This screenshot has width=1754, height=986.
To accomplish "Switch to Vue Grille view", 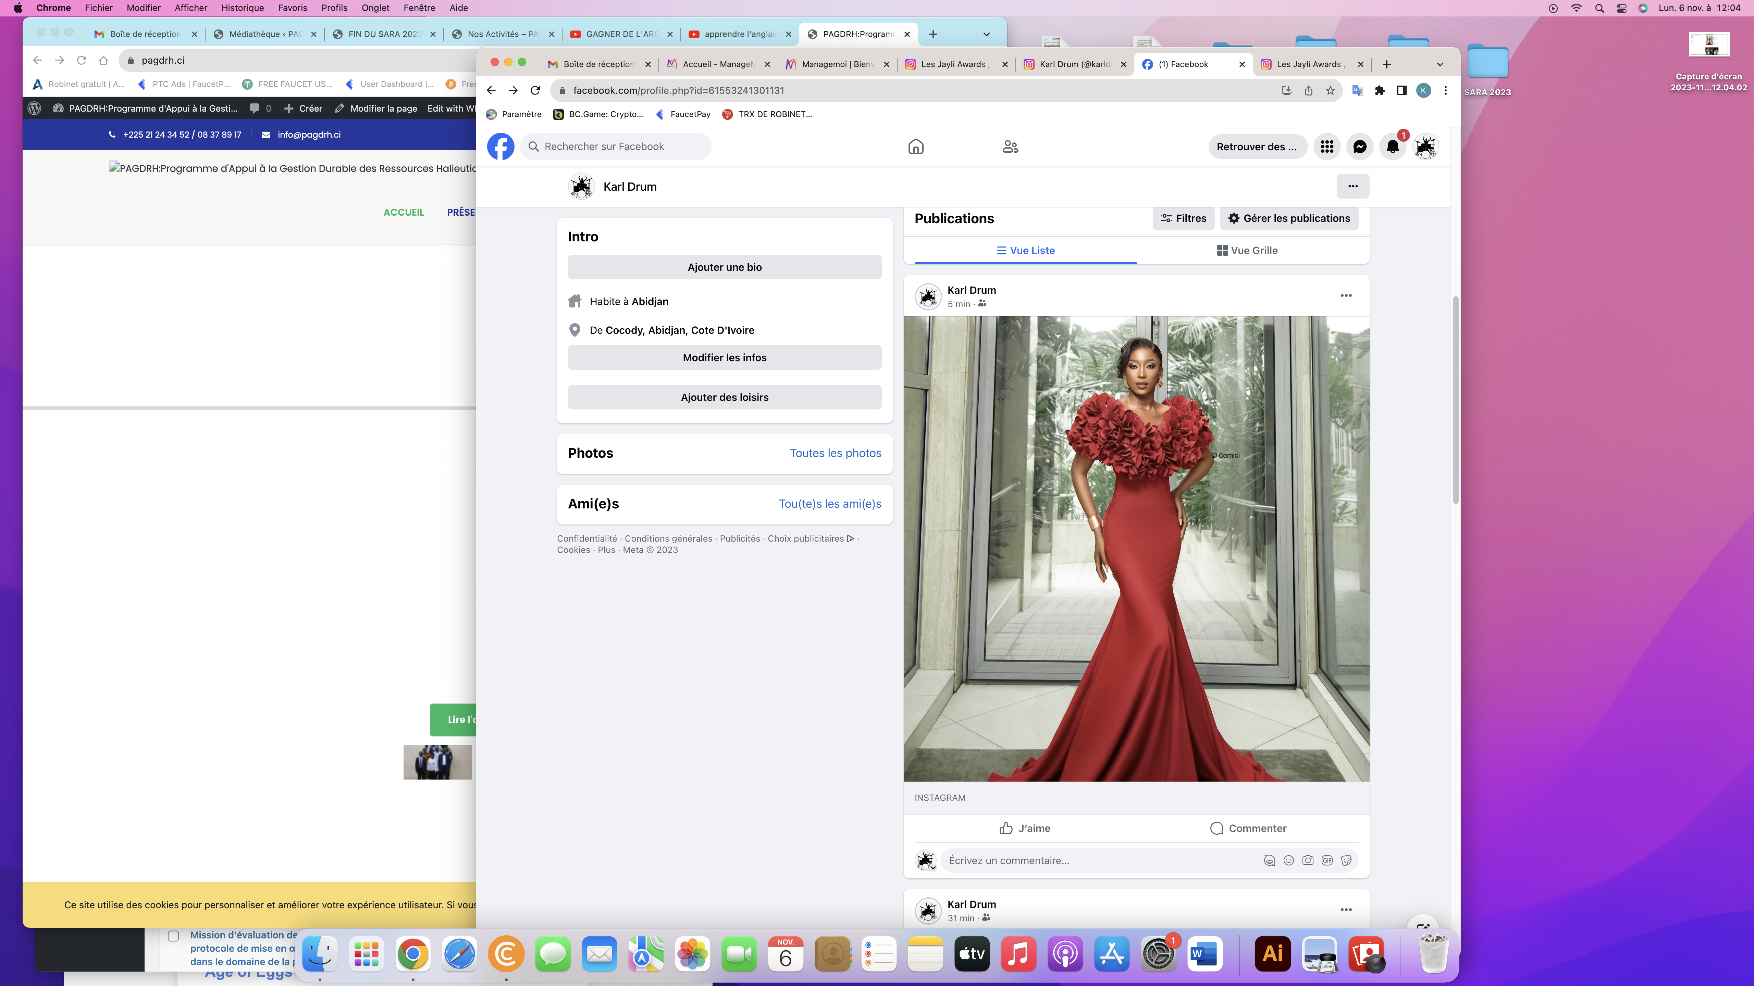I will click(x=1247, y=250).
